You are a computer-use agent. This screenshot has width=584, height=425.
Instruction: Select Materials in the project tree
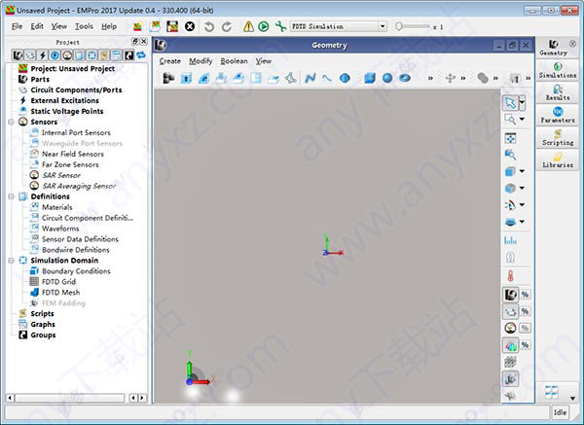(57, 207)
